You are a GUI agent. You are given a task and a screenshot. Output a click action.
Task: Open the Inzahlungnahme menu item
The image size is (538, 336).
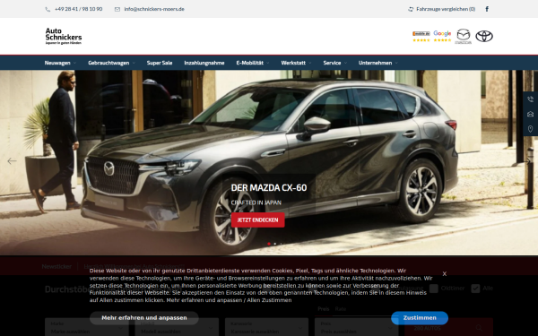(204, 63)
